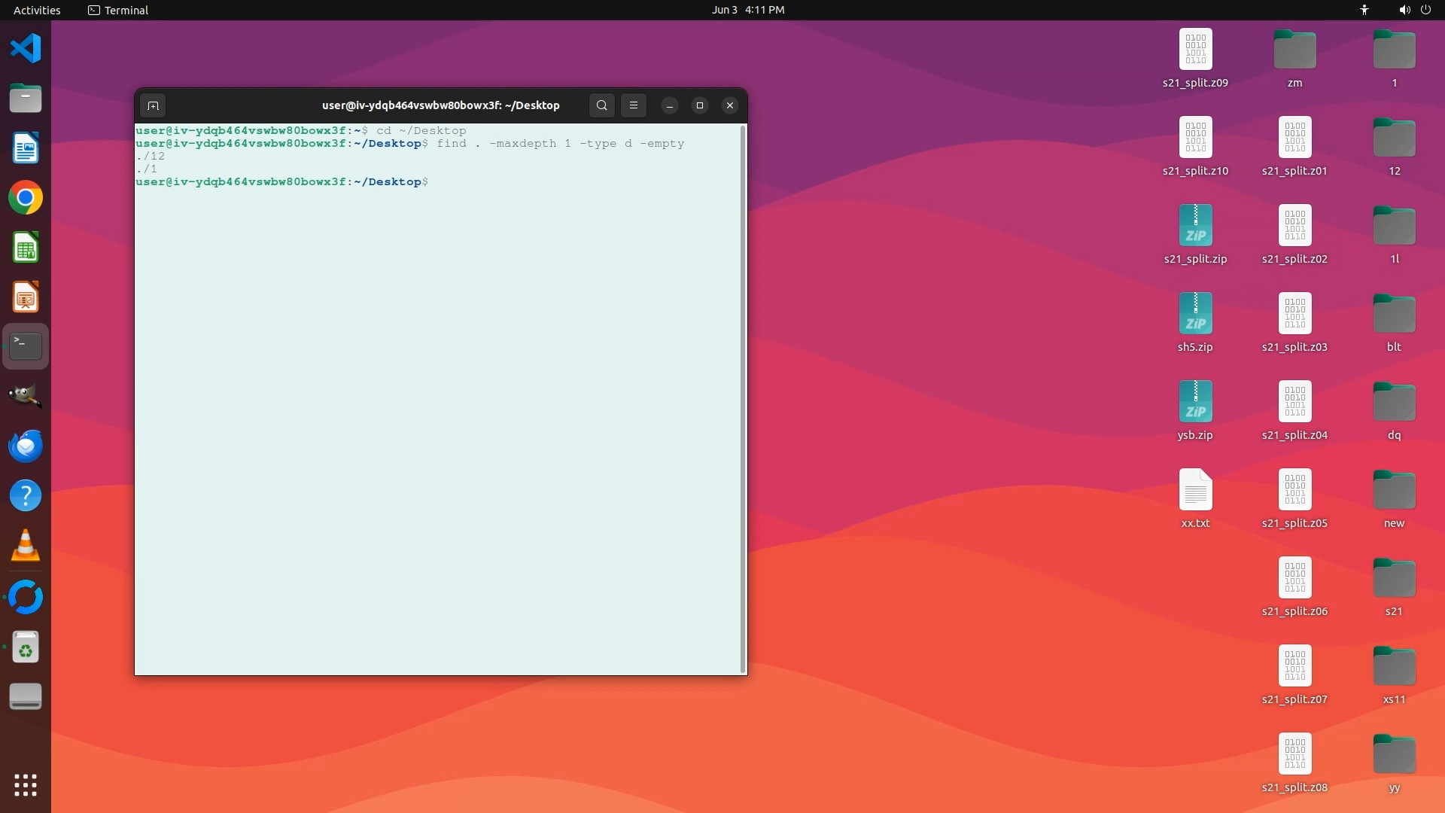Viewport: 1445px width, 813px height.
Task: Open system menu via volume icon
Action: [x=1404, y=10]
